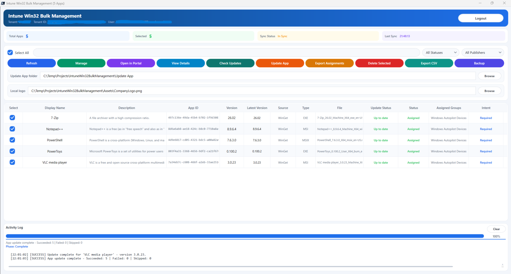Viewport: 511px width, 274px height.
Task: Click the app icon in the title bar
Action: [3, 3]
